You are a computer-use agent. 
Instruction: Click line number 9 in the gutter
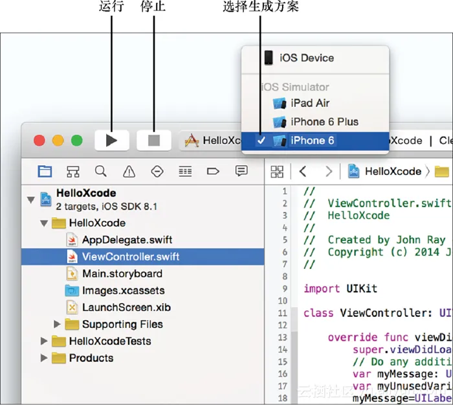(x=285, y=289)
